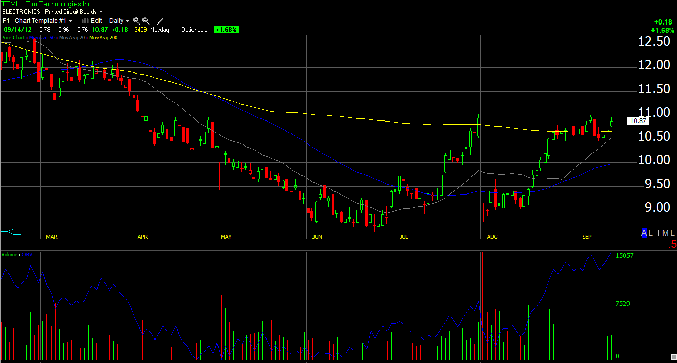Click the 'L' scale letter
Image resolution: width=677 pixels, height=363 pixels.
click(x=651, y=233)
